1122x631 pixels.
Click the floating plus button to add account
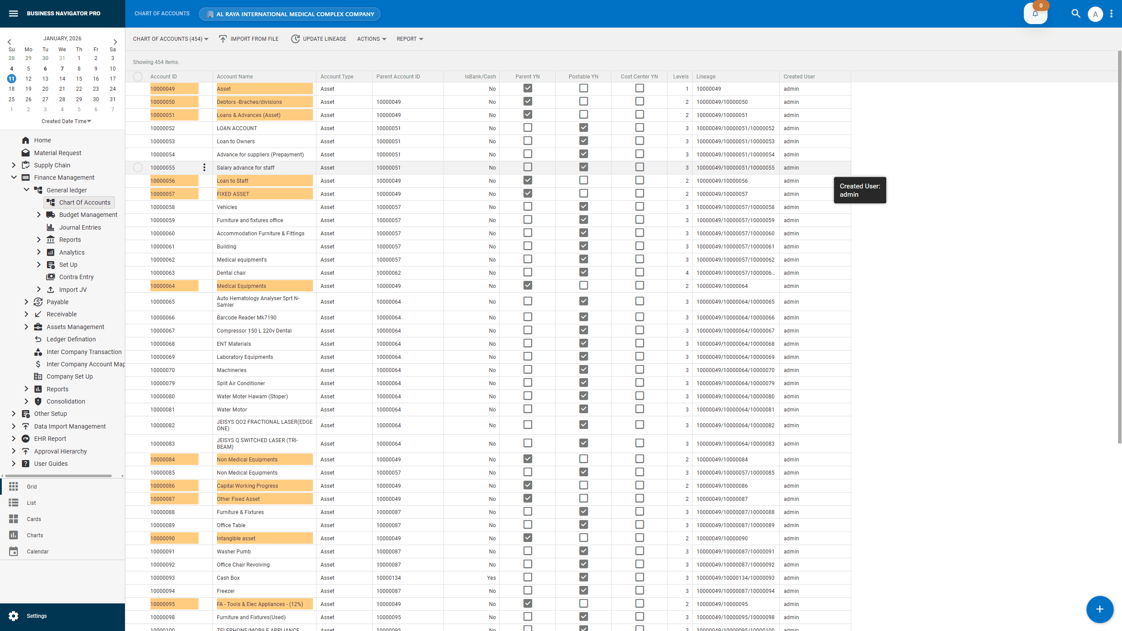[1100, 610]
